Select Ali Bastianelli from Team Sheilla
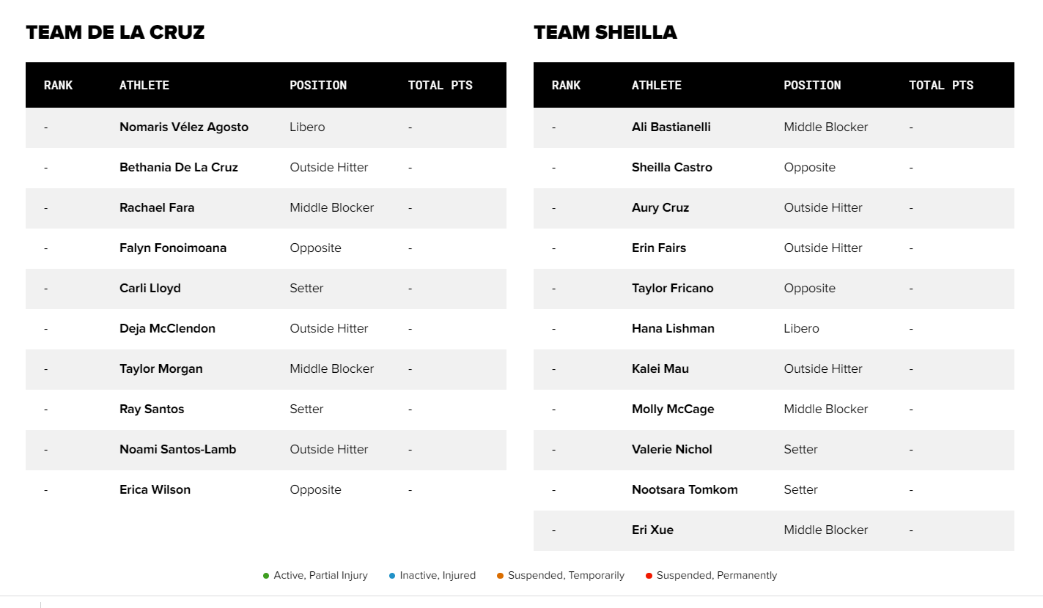 click(x=671, y=127)
